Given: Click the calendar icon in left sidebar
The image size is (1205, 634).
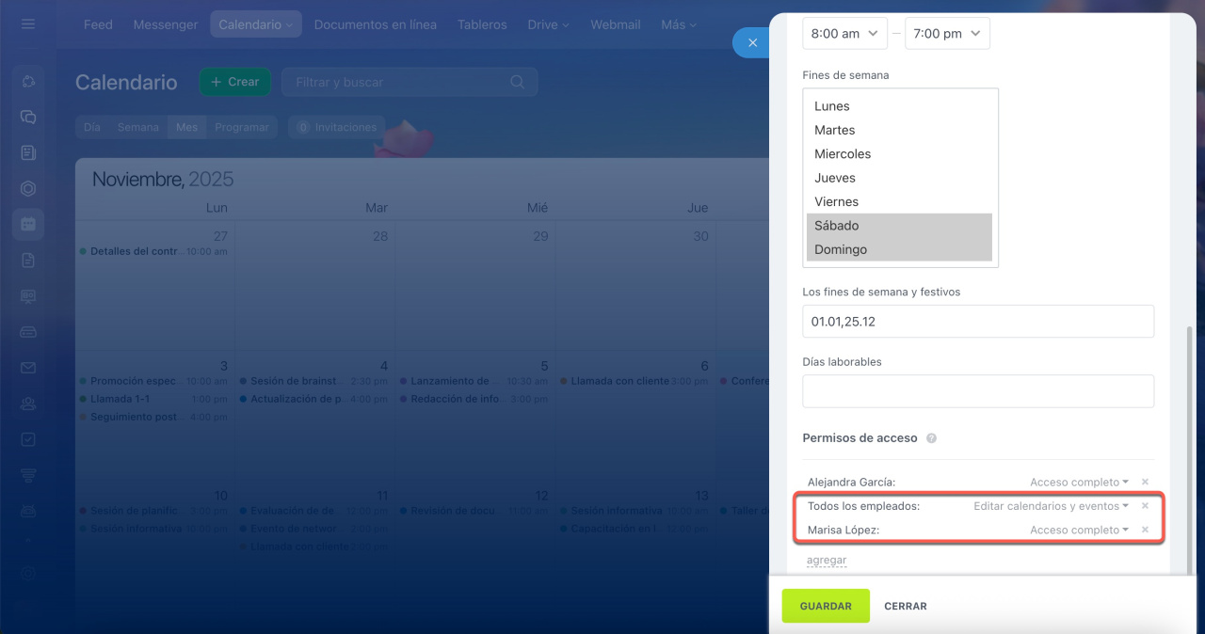Looking at the screenshot, I should tap(28, 224).
